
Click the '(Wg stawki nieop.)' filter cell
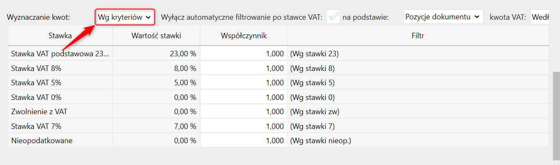tap(418, 141)
